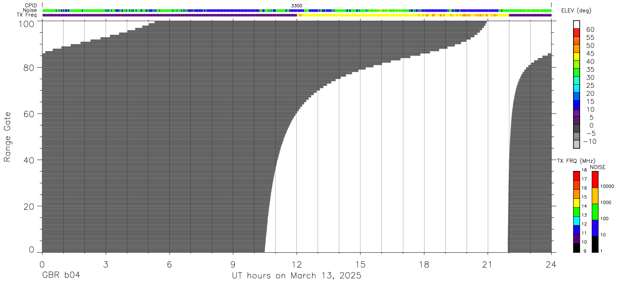Click the 20 tick label on Range Gate axis

[30, 206]
